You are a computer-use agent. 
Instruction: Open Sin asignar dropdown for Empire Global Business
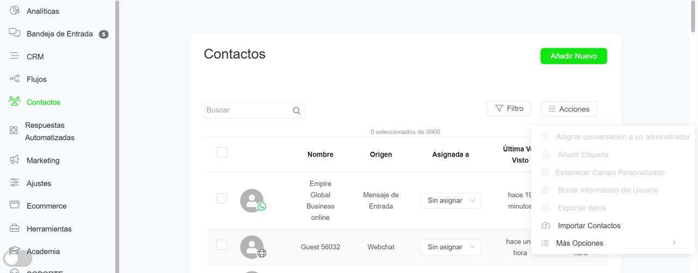coord(450,201)
